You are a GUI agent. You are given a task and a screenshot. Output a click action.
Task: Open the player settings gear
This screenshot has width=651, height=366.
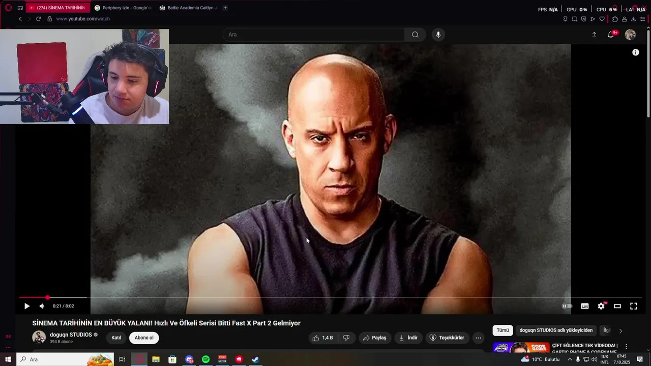(601, 306)
